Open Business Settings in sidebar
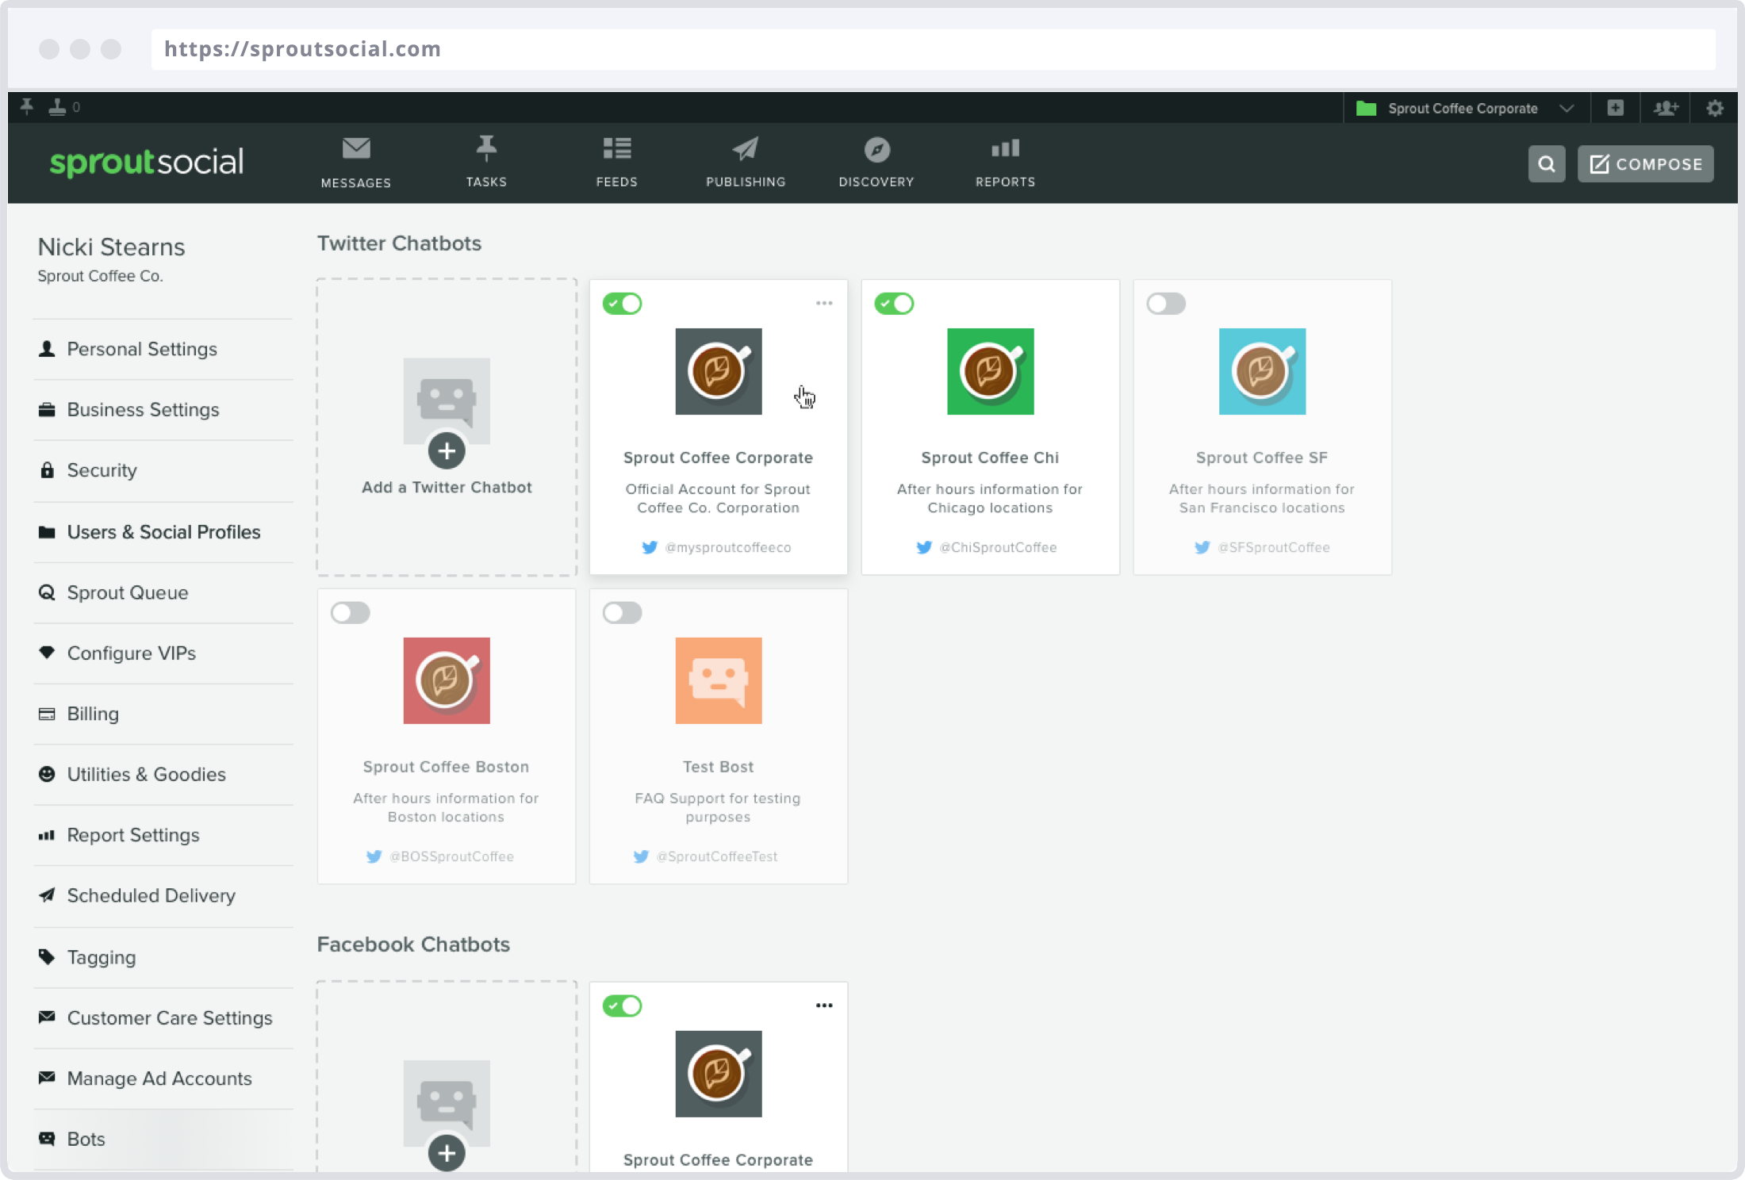The height and width of the screenshot is (1180, 1745). point(163,410)
